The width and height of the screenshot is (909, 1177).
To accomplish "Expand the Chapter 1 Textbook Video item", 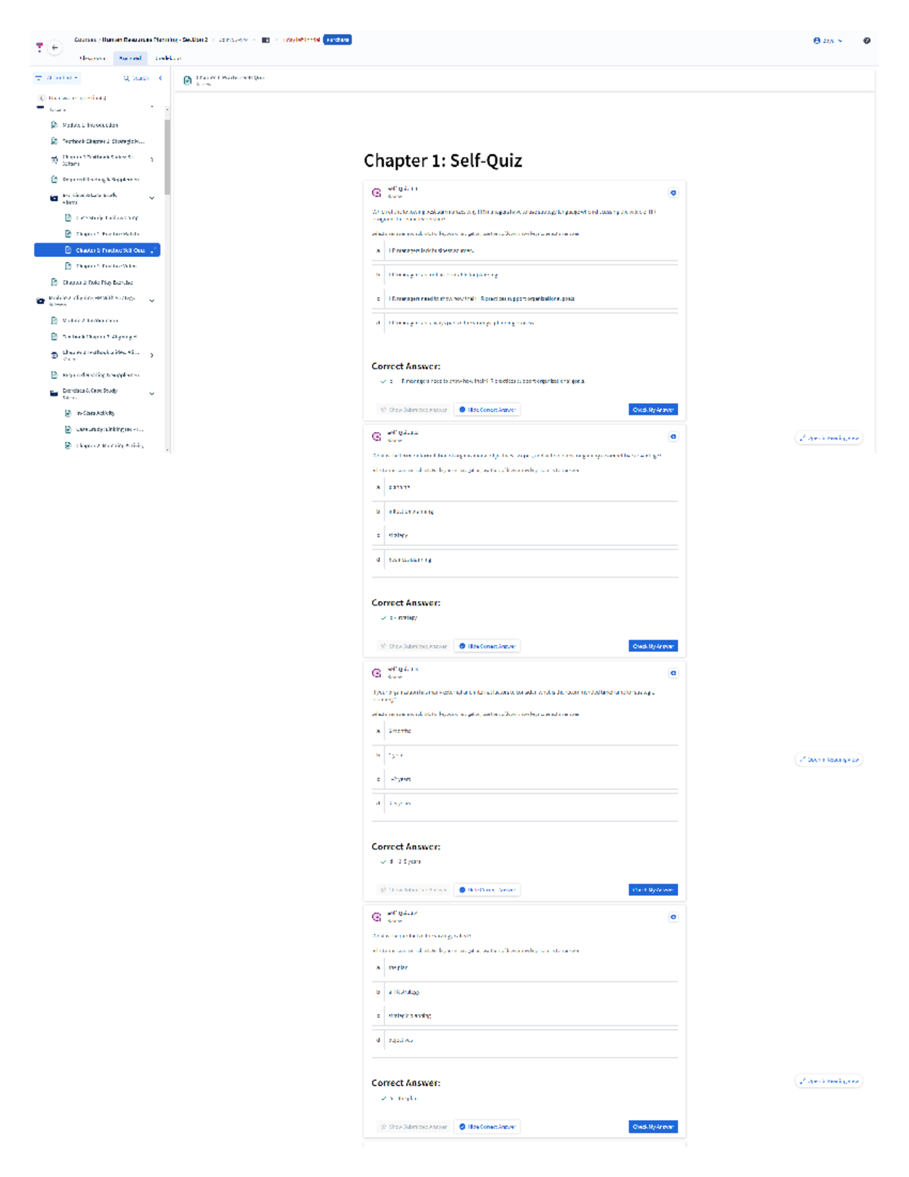I will [x=151, y=160].
